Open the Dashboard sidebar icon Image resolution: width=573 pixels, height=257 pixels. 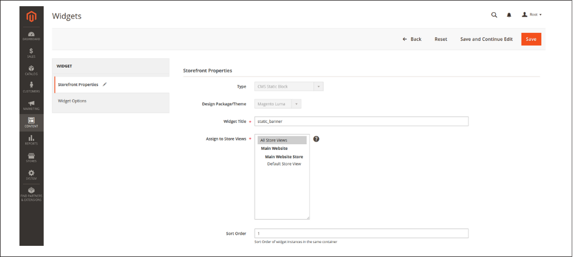(x=31, y=36)
